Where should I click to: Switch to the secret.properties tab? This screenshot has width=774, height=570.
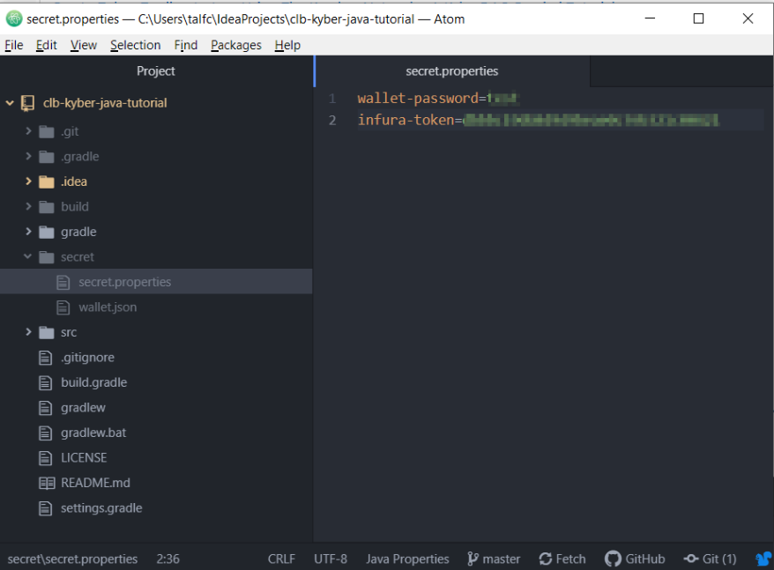451,70
